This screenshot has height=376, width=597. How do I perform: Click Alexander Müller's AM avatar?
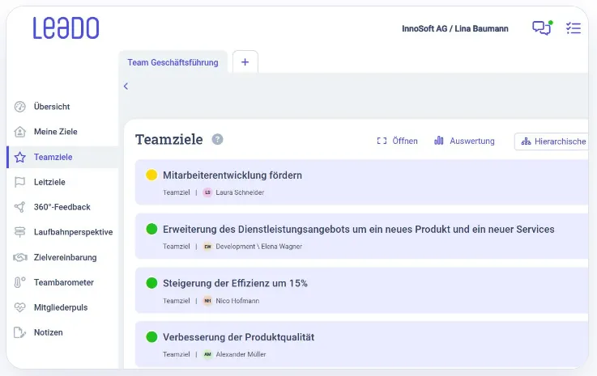(207, 354)
